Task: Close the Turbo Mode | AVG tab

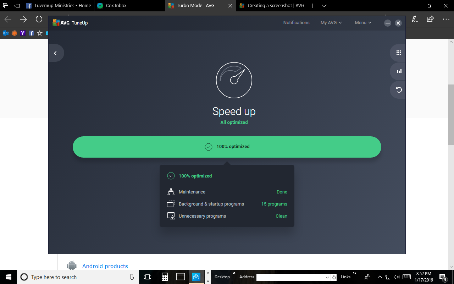Action: (x=230, y=6)
